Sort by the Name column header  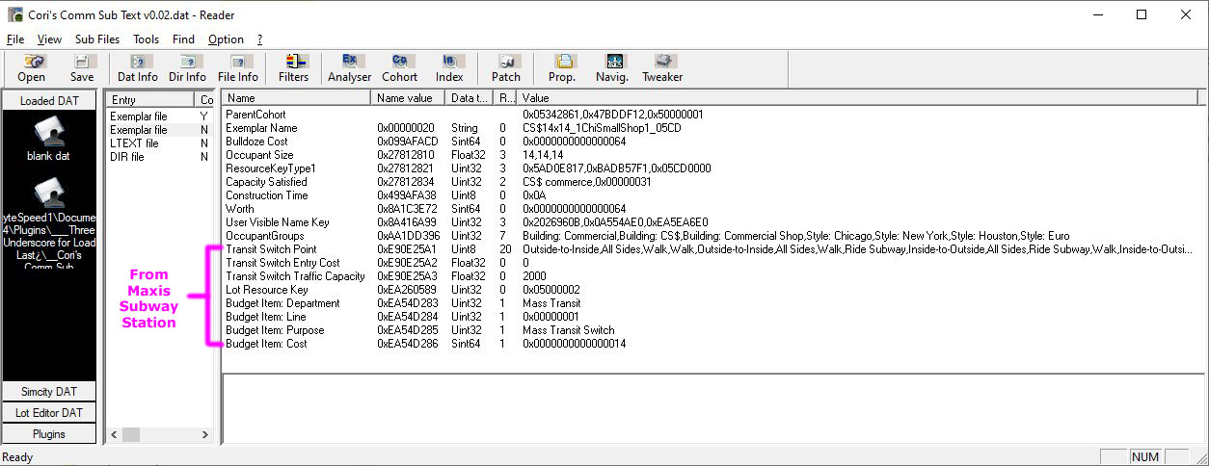pos(297,98)
